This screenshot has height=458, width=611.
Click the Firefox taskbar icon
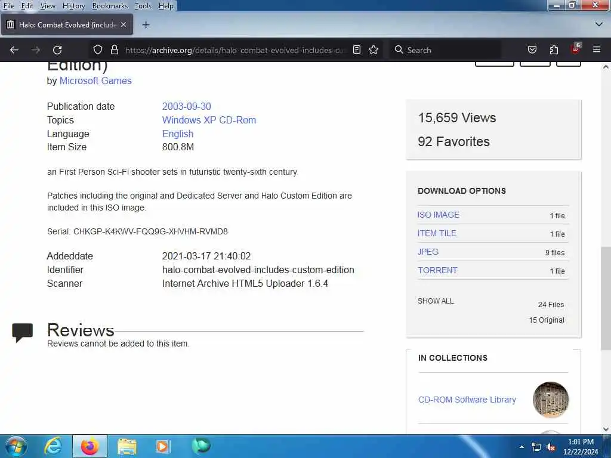click(90, 446)
